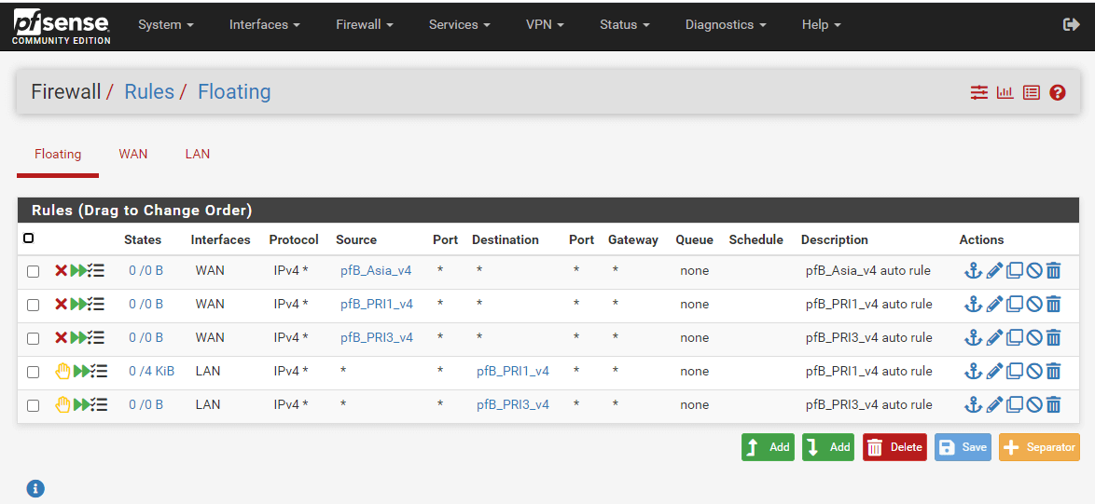Open the Diagnostics dropdown menu
Screen dimensions: 1095x504
point(725,25)
